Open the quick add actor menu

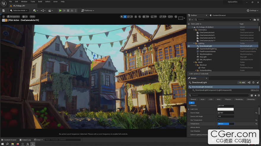(36, 10)
